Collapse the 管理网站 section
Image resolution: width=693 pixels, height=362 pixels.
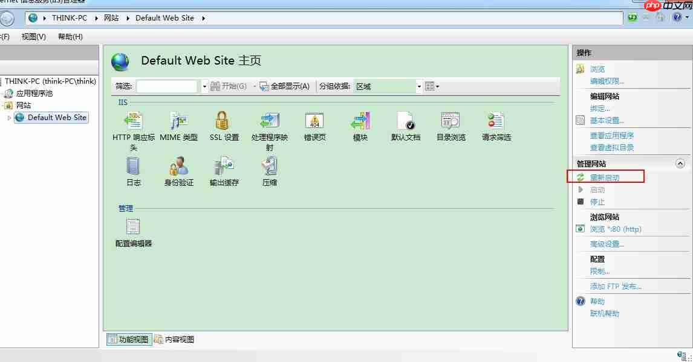point(680,163)
